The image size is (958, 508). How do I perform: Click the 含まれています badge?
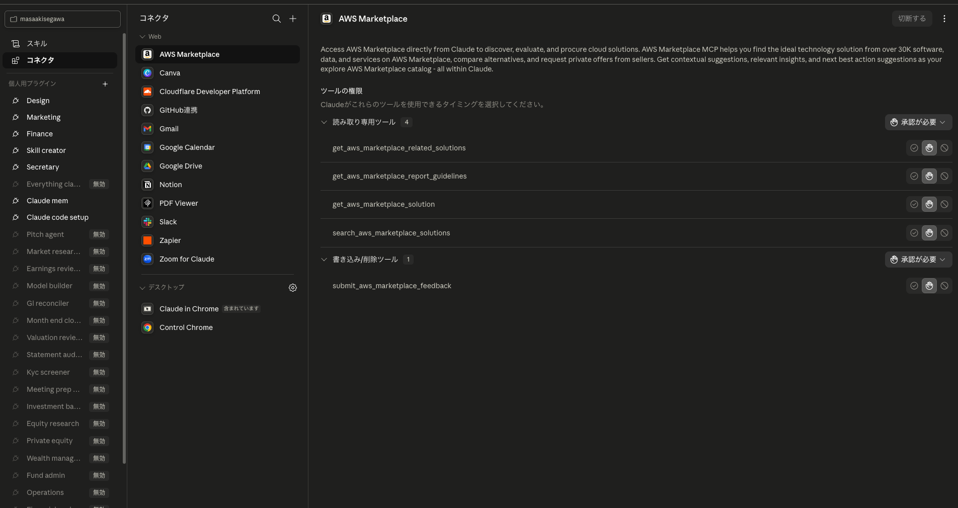(x=241, y=309)
